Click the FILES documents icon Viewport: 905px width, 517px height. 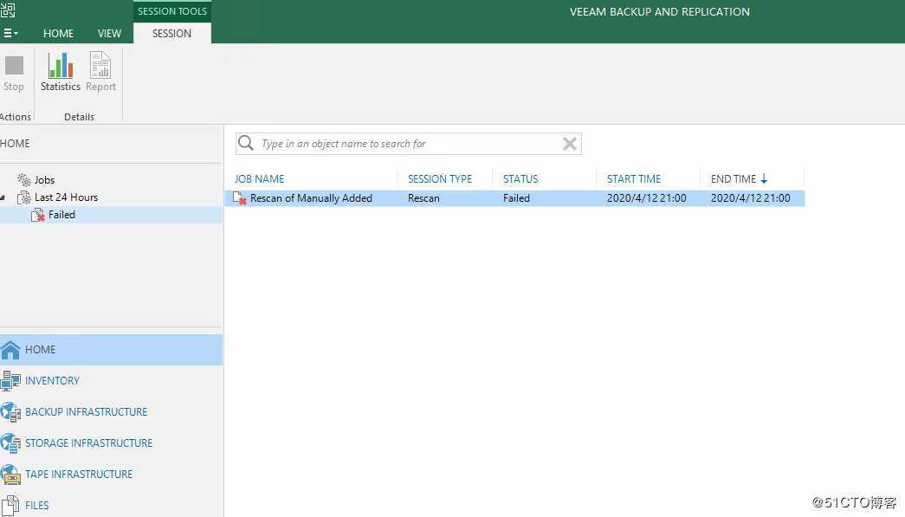[10, 506]
